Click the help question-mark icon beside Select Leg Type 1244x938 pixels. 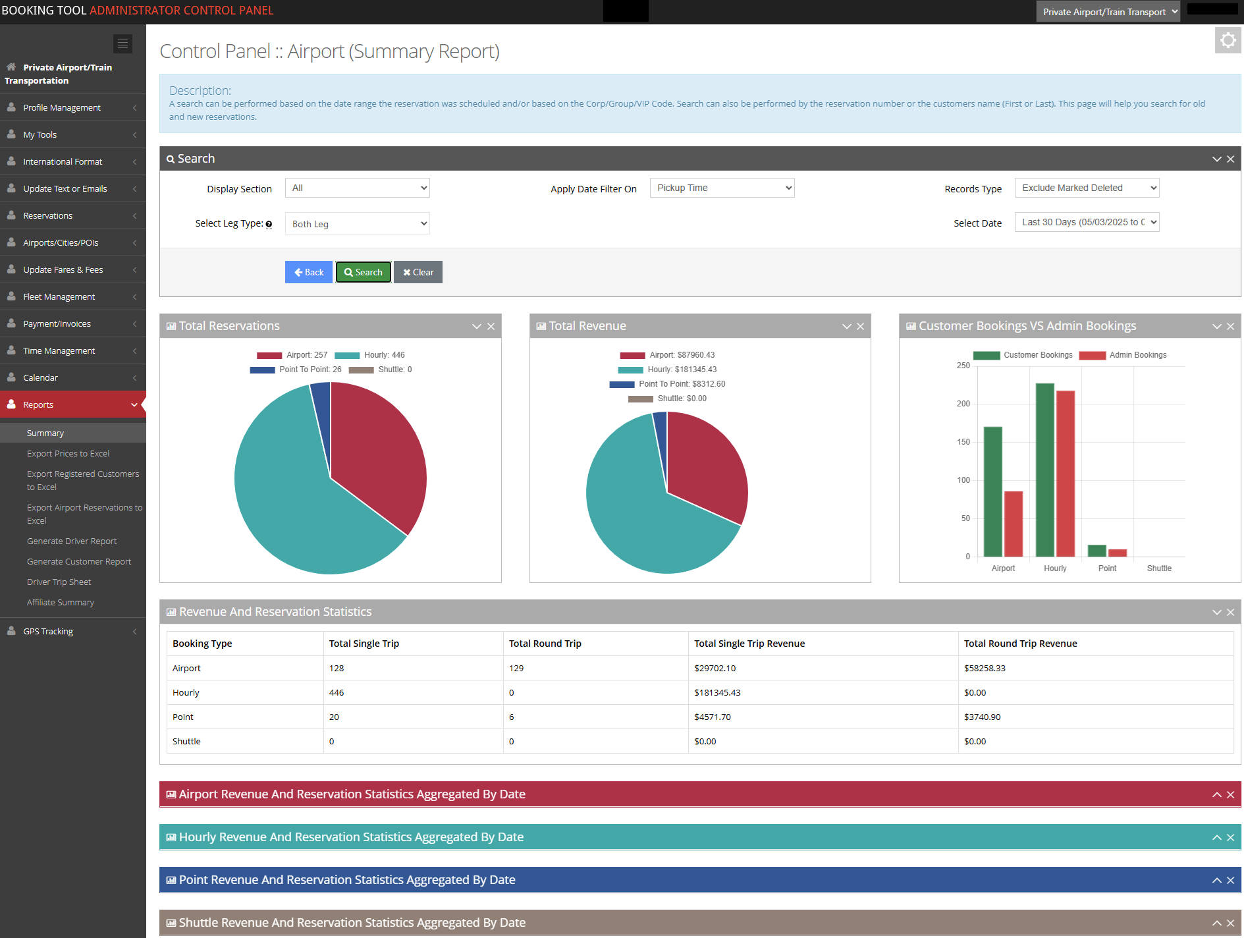(269, 224)
